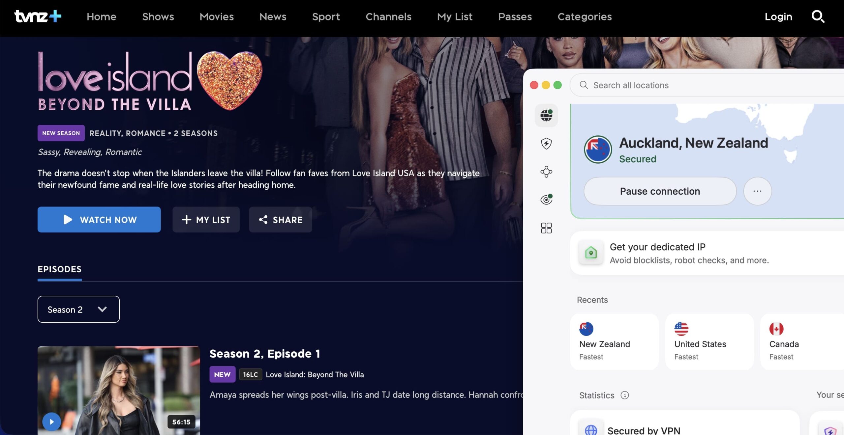Open the four-squares apps sidebar icon

[546, 228]
